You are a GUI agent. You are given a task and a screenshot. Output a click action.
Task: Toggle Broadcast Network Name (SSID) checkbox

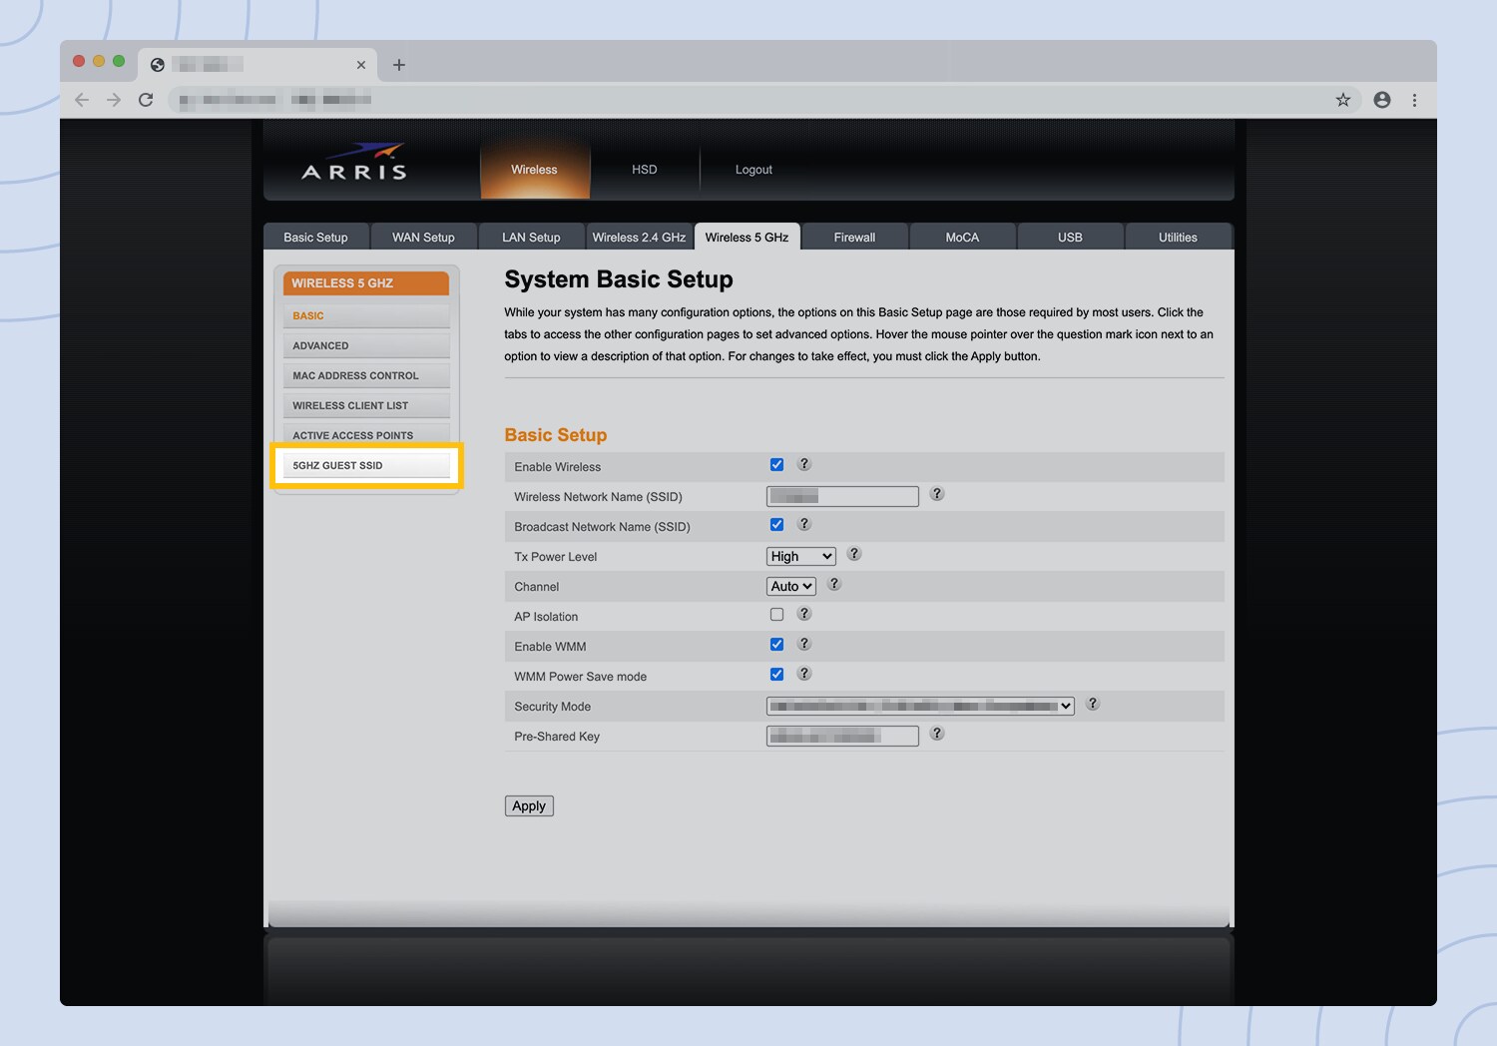[776, 525]
